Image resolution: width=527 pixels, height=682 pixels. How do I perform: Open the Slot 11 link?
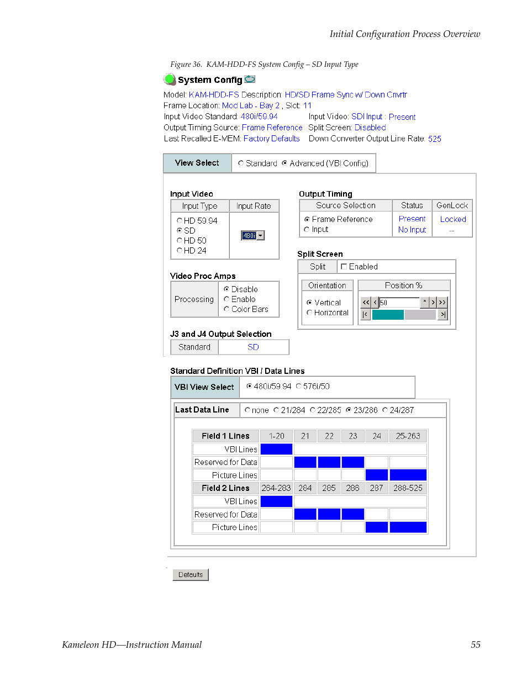307,105
